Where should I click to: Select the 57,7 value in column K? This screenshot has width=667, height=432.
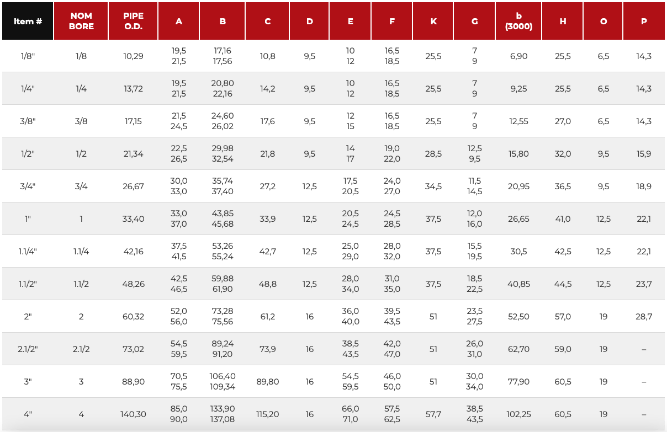[x=433, y=414]
